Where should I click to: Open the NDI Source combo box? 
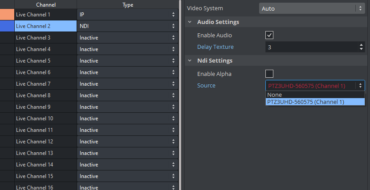click(315, 85)
